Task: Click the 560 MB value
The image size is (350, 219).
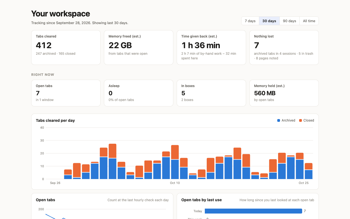Action: (265, 93)
